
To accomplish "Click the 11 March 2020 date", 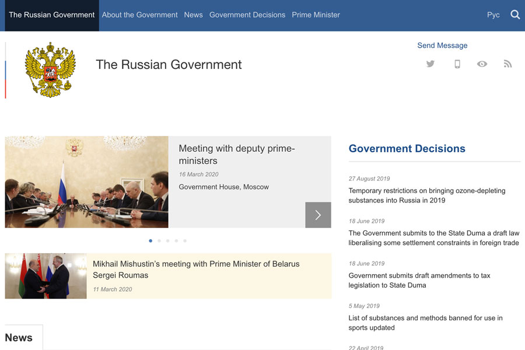I will (x=113, y=289).
